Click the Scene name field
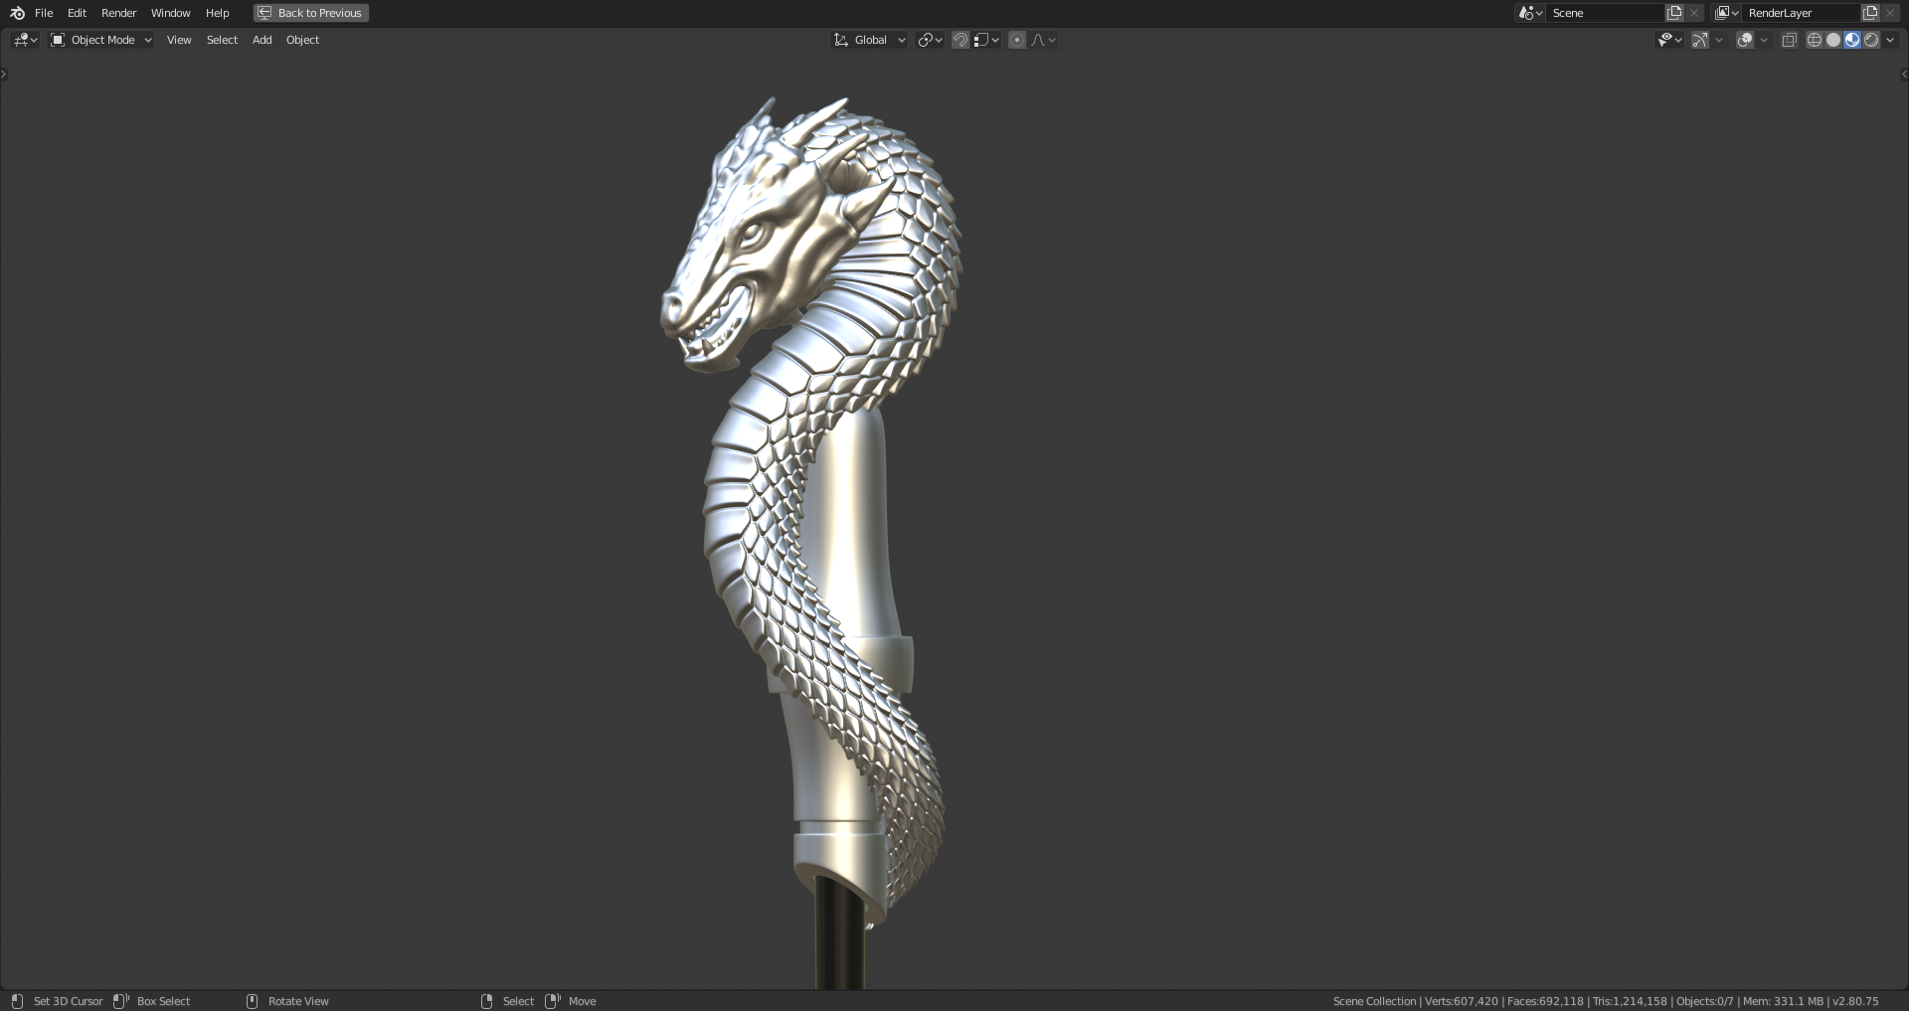This screenshot has height=1011, width=1909. [1605, 13]
